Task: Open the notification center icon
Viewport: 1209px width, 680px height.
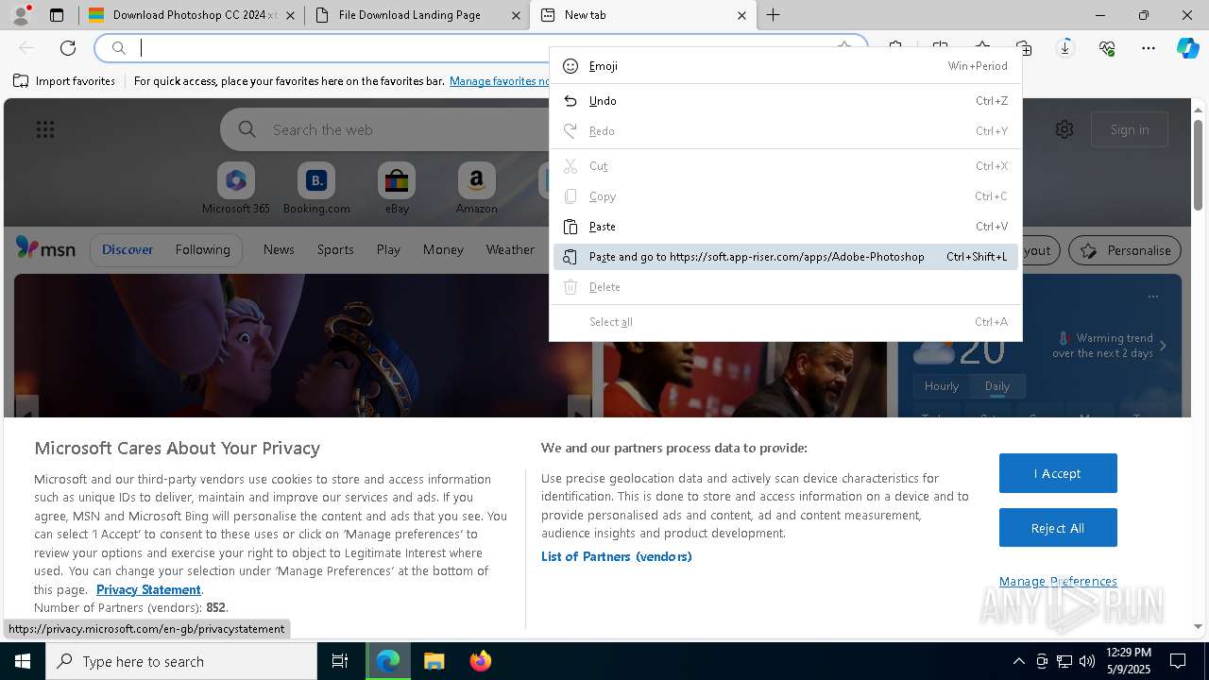Action: click(1178, 661)
